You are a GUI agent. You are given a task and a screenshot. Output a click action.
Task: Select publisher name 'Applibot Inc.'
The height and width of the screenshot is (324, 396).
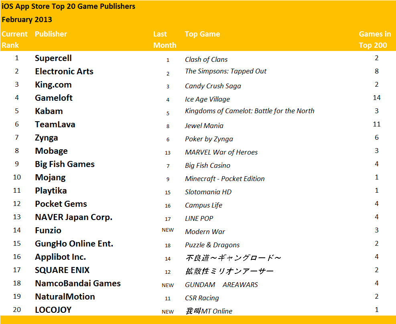point(60,257)
